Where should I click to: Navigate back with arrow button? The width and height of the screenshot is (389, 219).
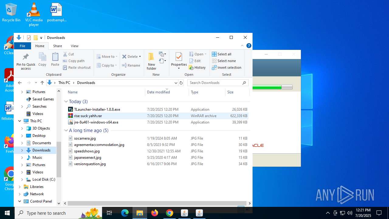tap(20, 83)
